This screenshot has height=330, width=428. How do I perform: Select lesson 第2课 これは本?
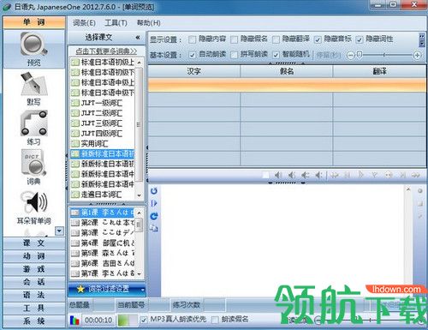point(102,222)
